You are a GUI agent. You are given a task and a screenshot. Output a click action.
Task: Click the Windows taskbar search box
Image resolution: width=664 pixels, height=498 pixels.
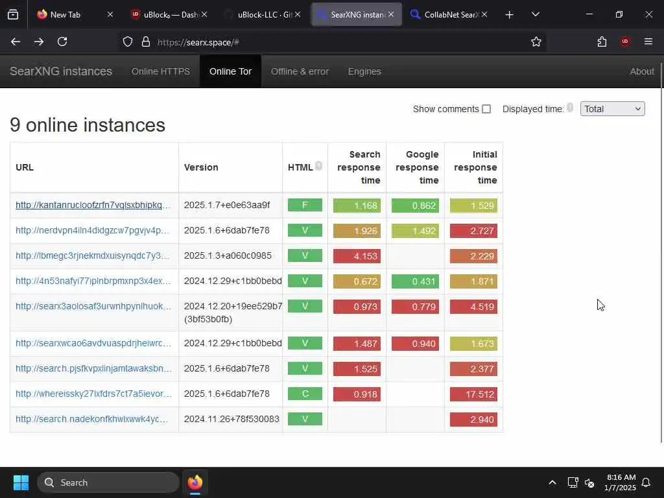pyautogui.click(x=108, y=482)
